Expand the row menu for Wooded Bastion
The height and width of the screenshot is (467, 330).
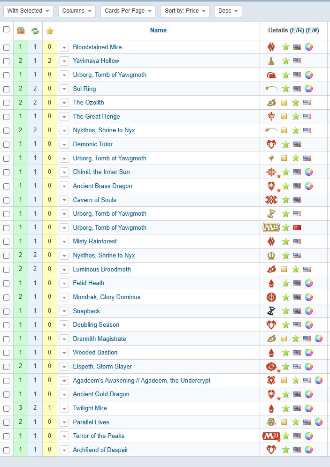click(x=64, y=353)
